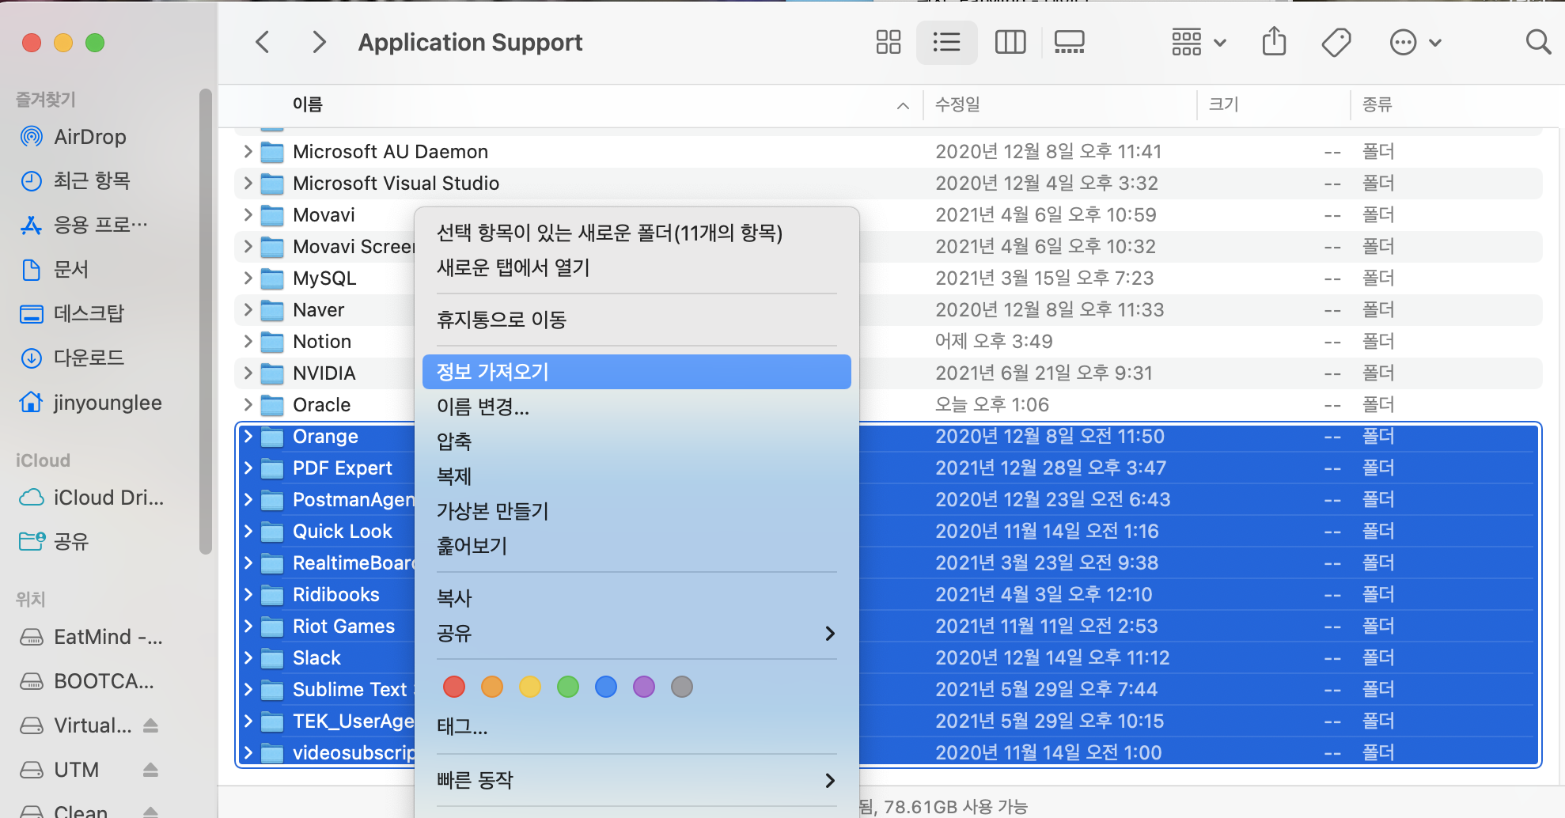Expand the Oracle folder
The width and height of the screenshot is (1565, 818).
point(248,404)
